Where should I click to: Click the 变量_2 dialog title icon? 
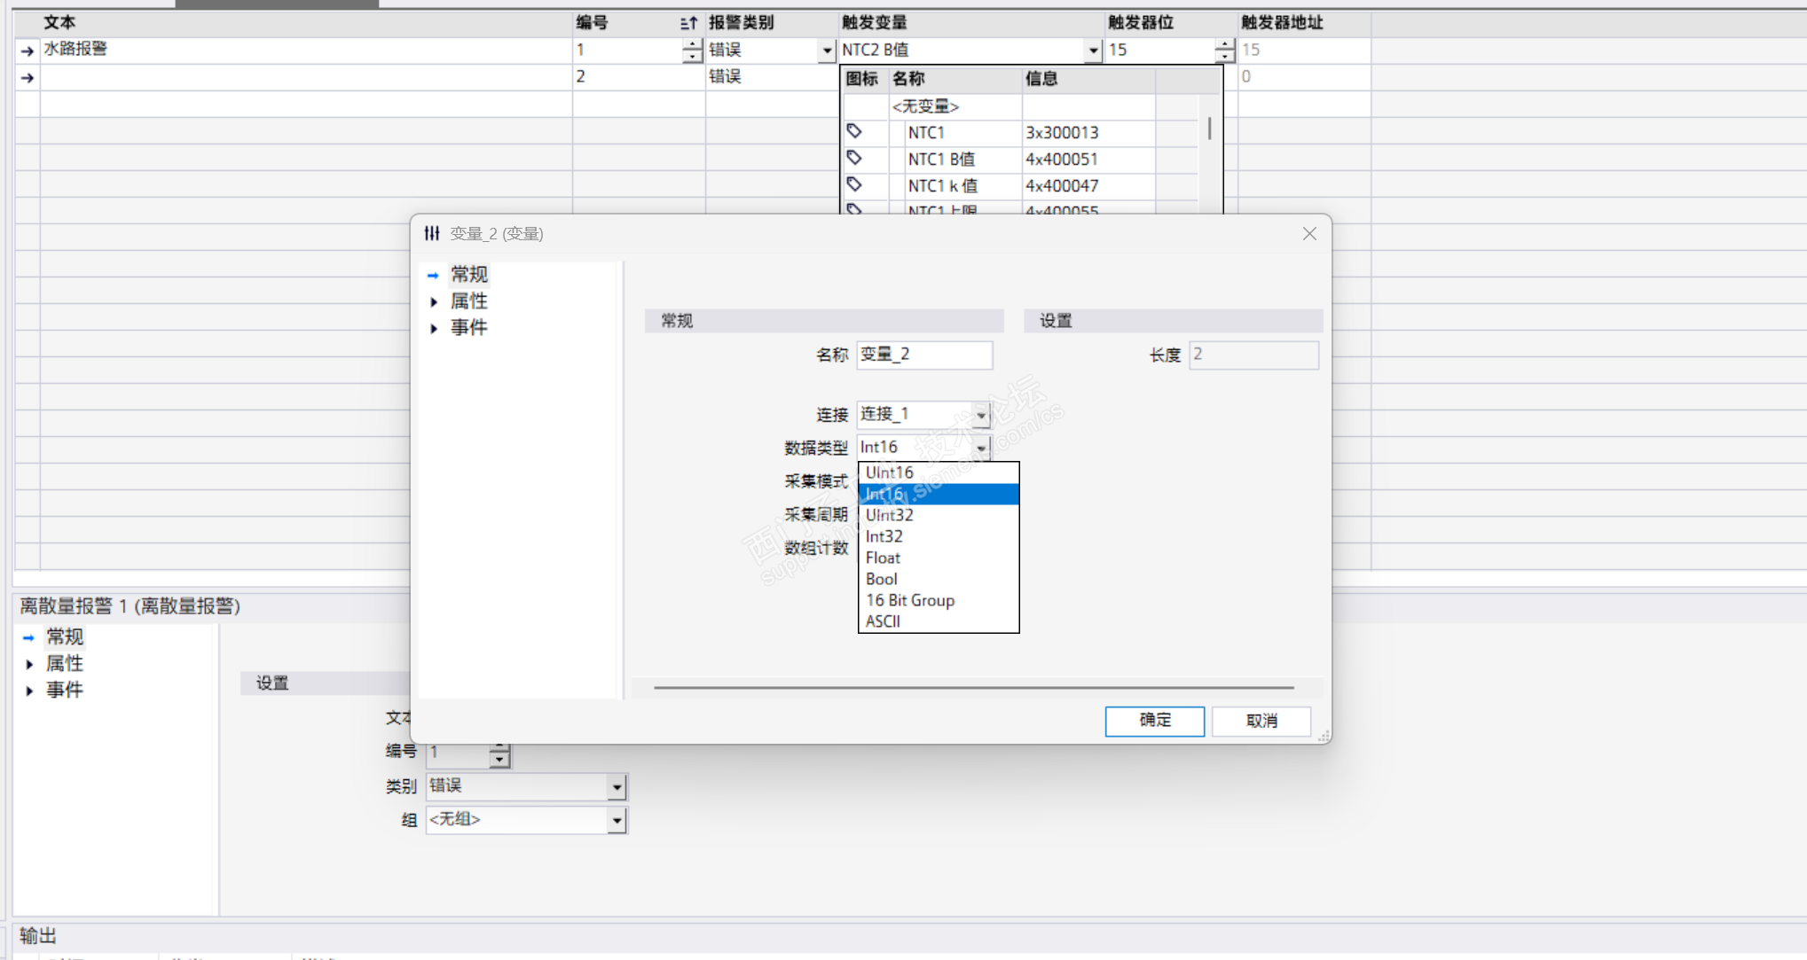tap(432, 233)
